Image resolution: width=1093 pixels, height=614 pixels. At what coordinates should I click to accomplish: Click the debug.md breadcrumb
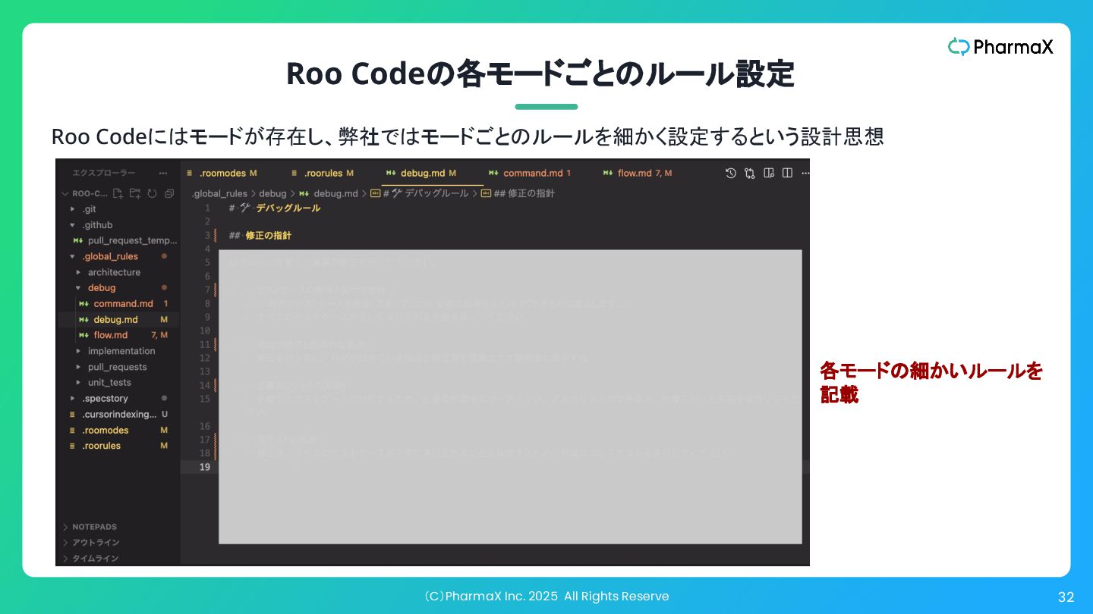click(329, 193)
